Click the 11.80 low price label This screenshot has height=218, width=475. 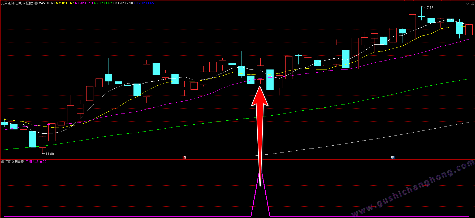pyautogui.click(x=50, y=154)
